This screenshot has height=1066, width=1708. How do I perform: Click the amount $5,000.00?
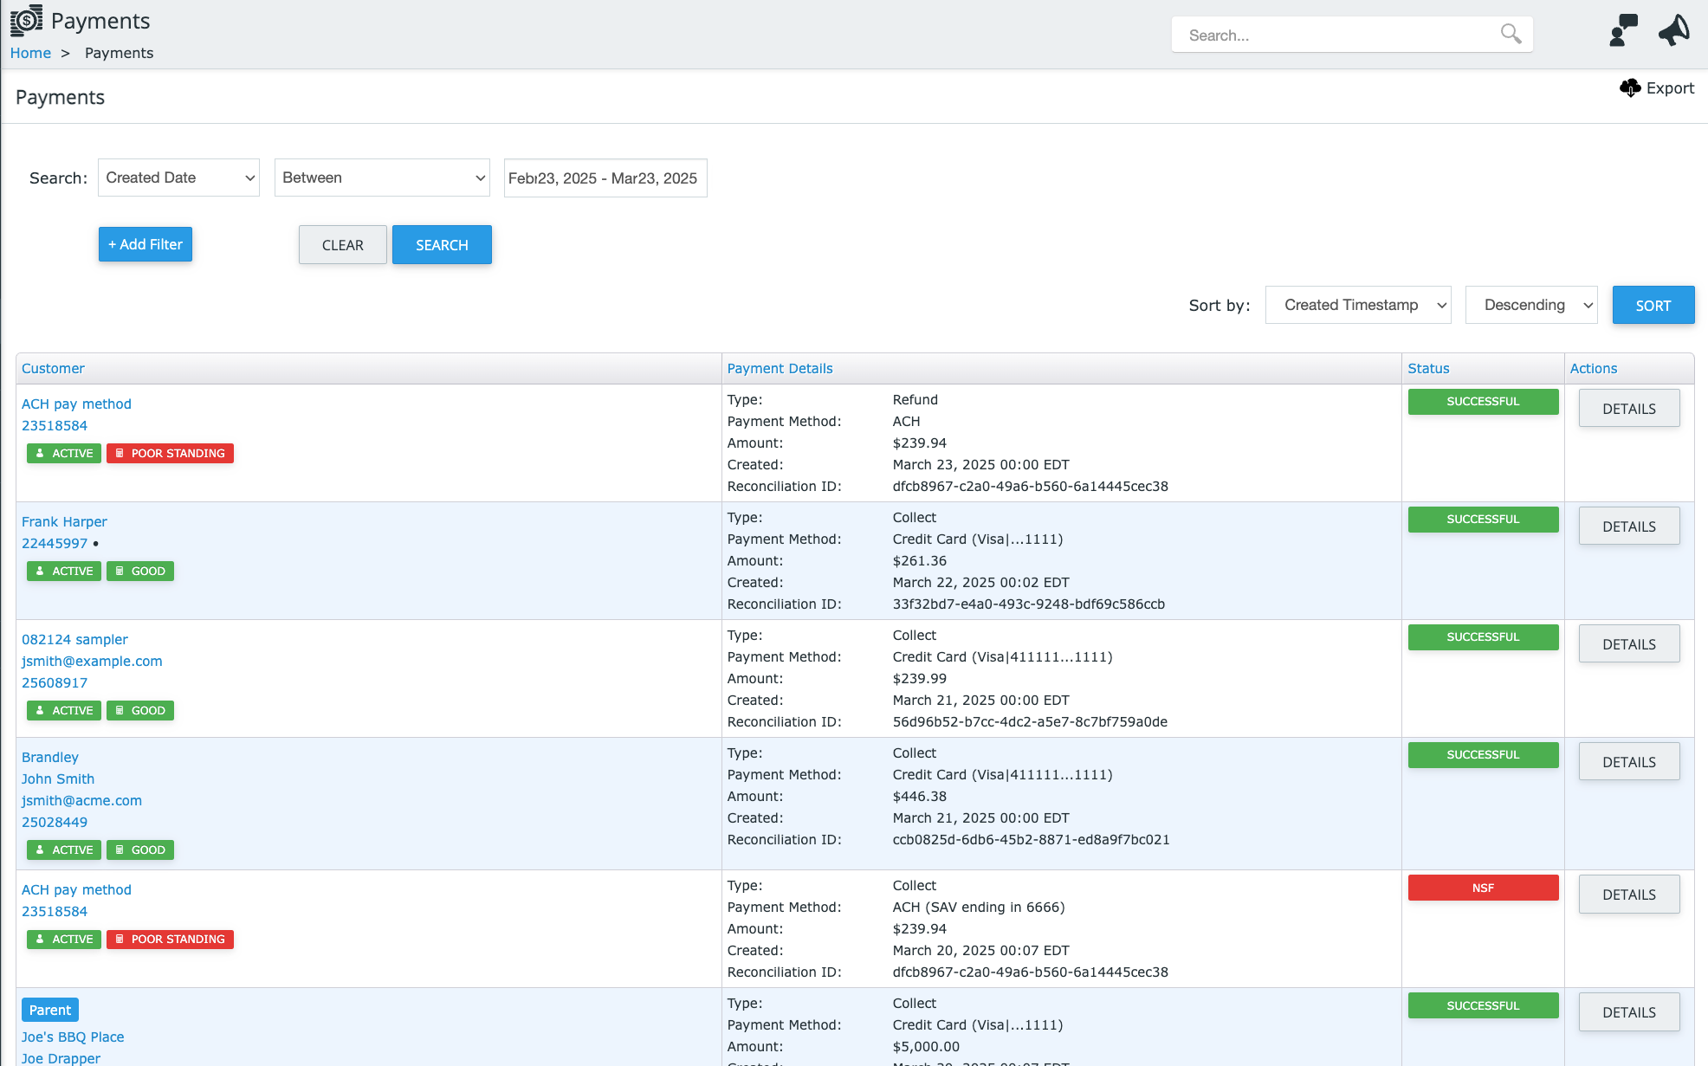point(926,1046)
